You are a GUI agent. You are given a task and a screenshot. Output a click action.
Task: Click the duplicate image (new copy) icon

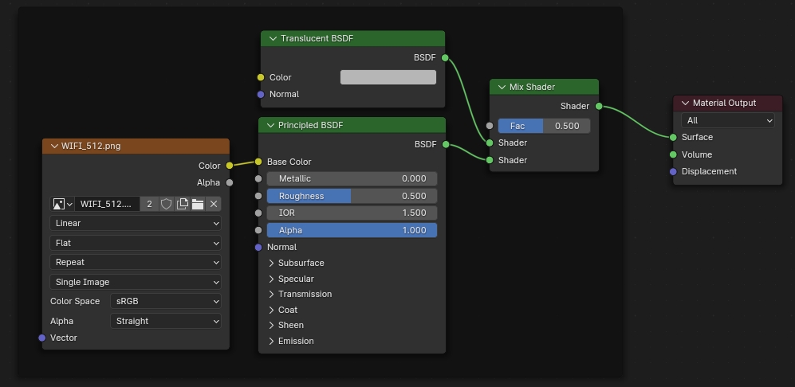point(182,204)
